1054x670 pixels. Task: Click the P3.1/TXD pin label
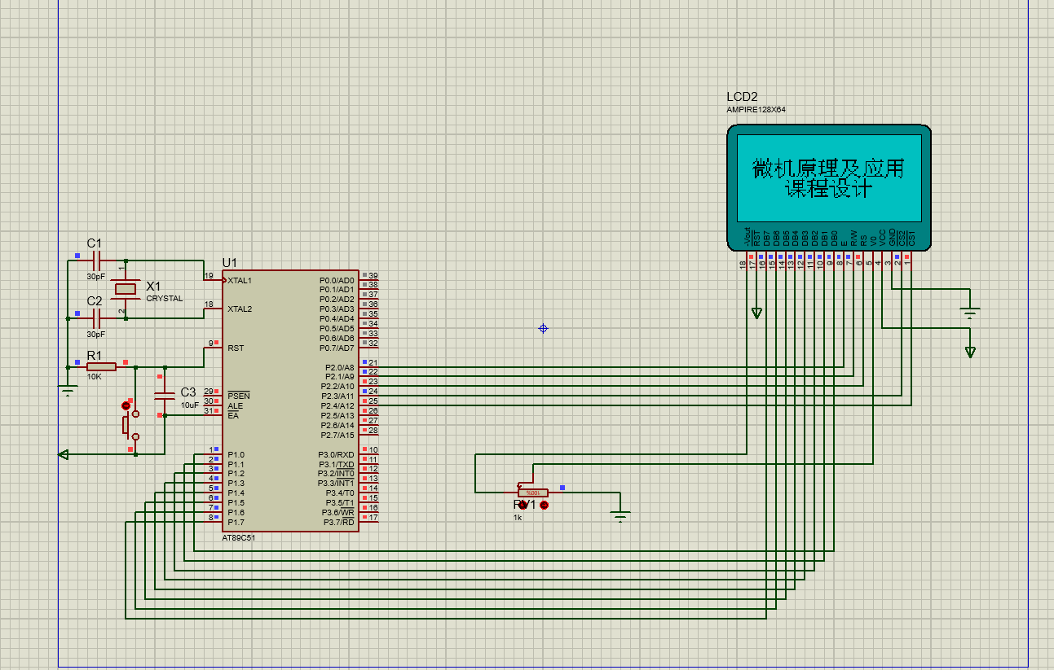point(337,464)
